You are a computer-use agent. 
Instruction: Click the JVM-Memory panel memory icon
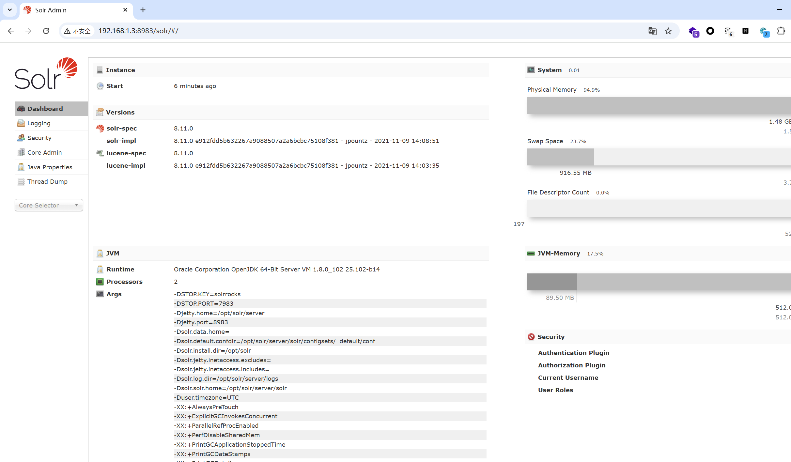click(531, 253)
